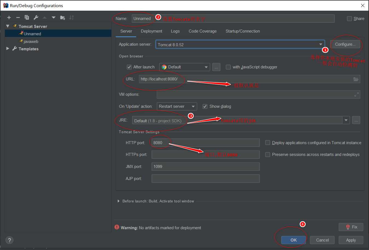Click the JMX port field

(x=206, y=167)
